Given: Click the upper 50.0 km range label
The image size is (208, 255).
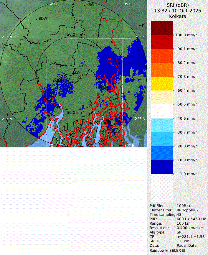Looking at the screenshot, I should click(74, 34).
